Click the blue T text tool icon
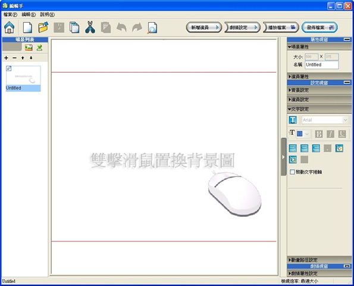 coord(293,120)
